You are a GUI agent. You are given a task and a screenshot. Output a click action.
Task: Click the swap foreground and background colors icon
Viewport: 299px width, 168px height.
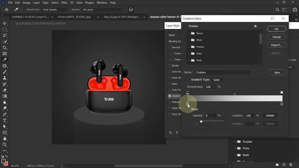pyautogui.click(x=7, y=156)
